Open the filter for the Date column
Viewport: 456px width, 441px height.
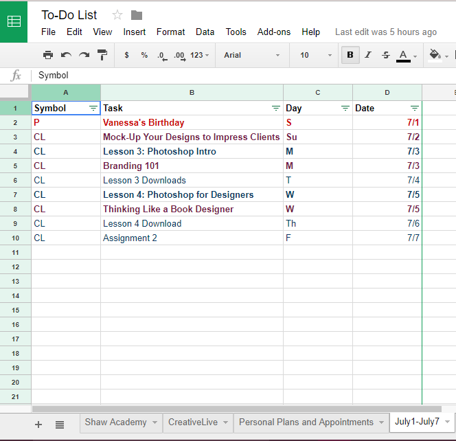tap(415, 109)
